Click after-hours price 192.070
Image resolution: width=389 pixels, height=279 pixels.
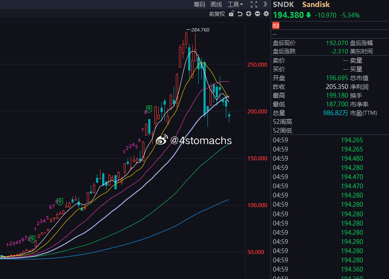tap(337, 43)
